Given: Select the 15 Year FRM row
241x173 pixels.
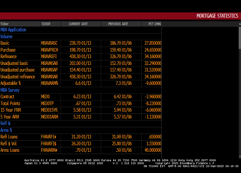Looking at the screenshot, I should click(x=10, y=110).
